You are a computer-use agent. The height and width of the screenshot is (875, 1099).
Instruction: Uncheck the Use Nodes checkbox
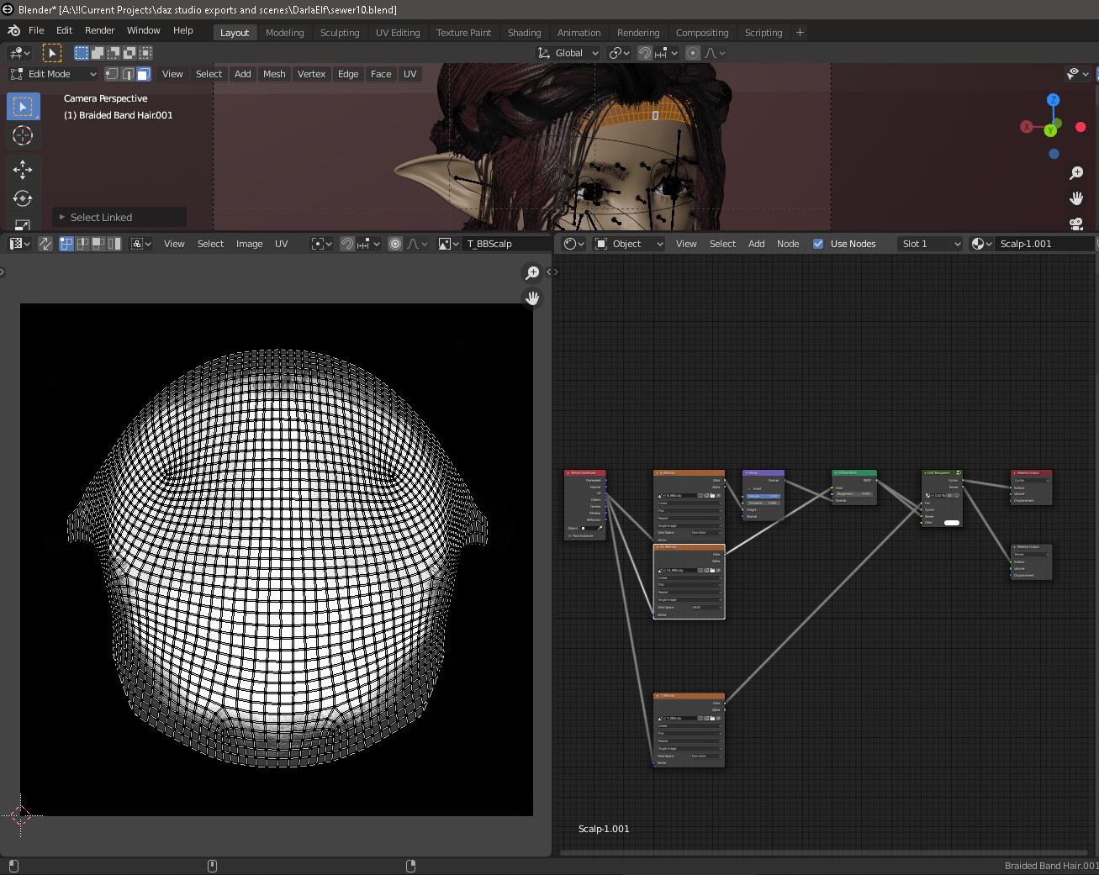coord(818,244)
